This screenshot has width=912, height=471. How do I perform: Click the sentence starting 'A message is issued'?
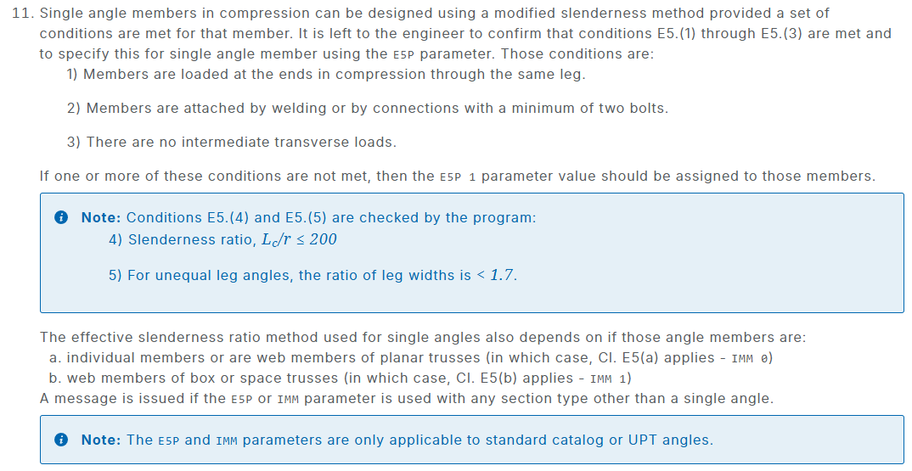(x=406, y=398)
